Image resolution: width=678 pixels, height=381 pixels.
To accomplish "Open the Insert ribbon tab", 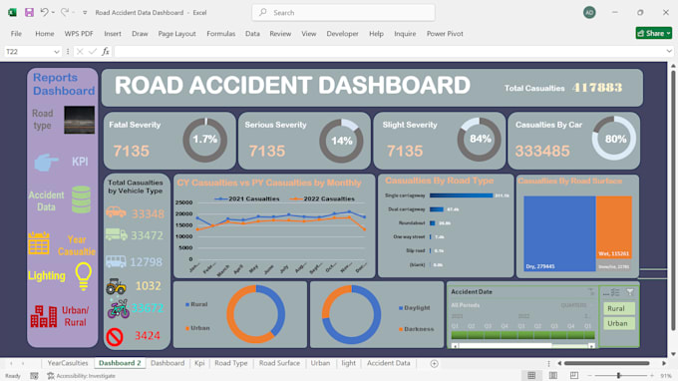I will coord(113,34).
